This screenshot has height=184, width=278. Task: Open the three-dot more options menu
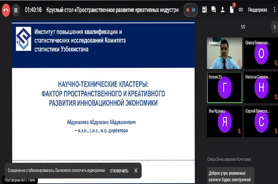tap(275, 10)
